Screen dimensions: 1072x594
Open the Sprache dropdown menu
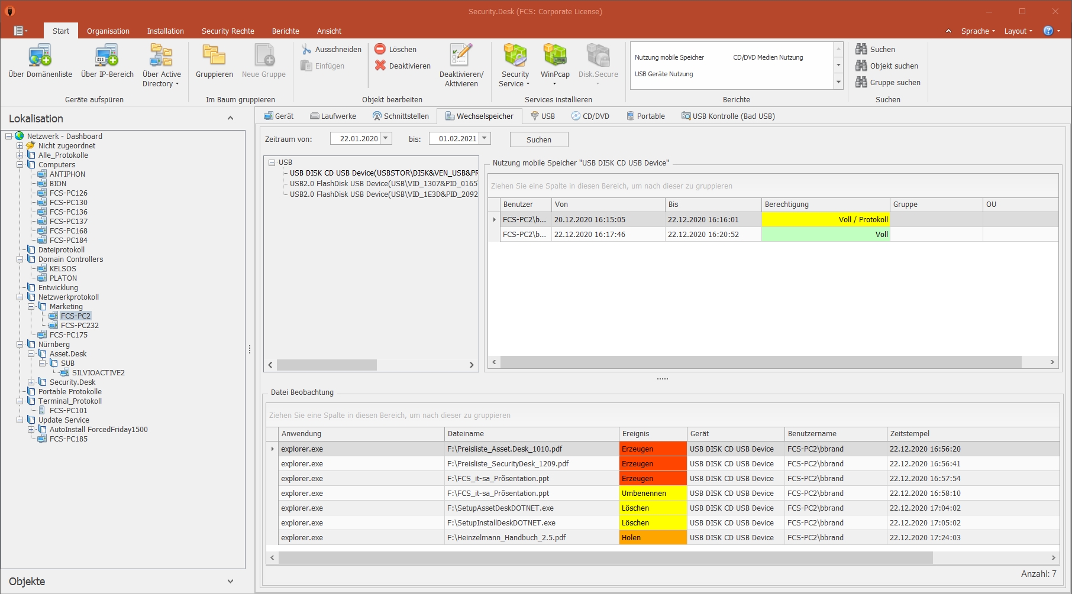click(978, 31)
